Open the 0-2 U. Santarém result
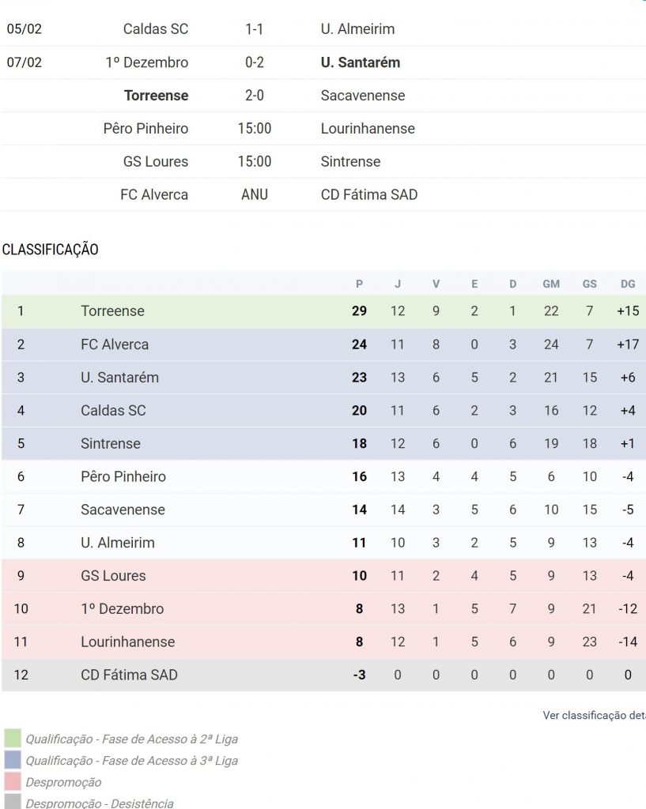The width and height of the screenshot is (646, 809). pos(254,62)
